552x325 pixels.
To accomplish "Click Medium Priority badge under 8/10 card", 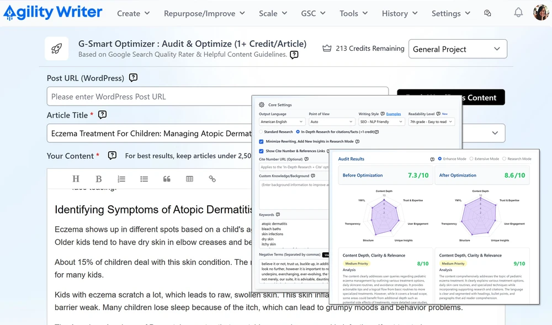I will [x=356, y=263].
